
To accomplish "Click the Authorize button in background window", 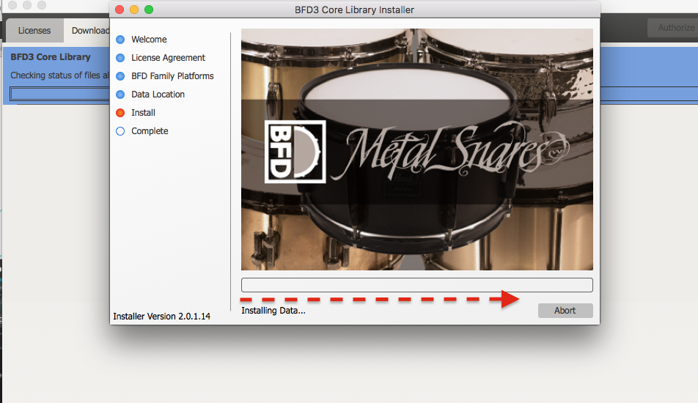I will [x=672, y=28].
